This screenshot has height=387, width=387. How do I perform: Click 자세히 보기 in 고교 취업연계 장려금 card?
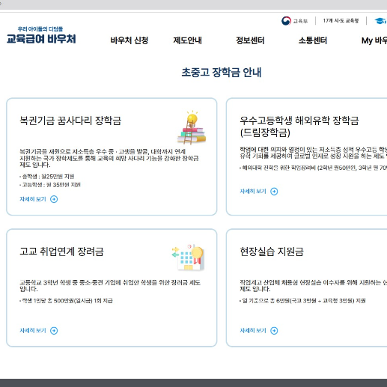tap(33, 331)
